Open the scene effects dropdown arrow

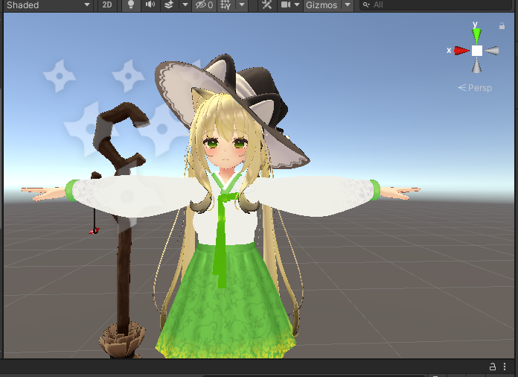pyautogui.click(x=185, y=5)
